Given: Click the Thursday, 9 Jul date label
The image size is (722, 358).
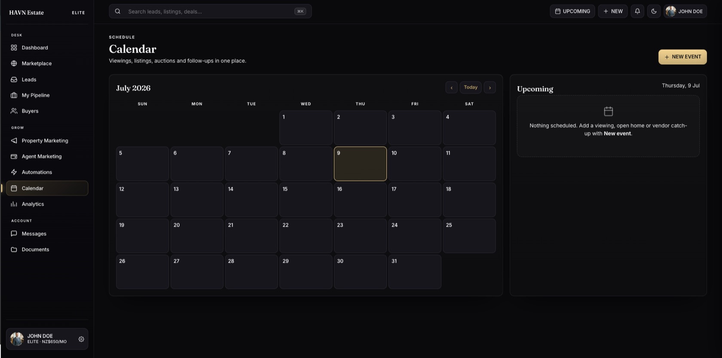Looking at the screenshot, I should pyautogui.click(x=681, y=86).
